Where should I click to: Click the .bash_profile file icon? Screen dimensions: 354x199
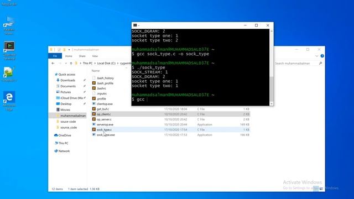(x=94, y=83)
